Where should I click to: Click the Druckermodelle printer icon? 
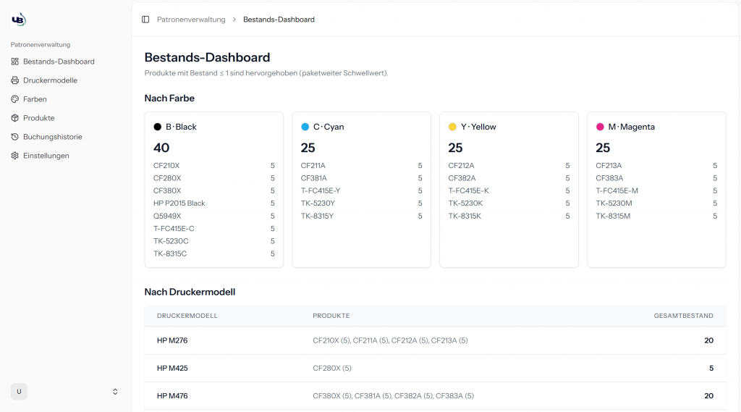click(x=14, y=80)
